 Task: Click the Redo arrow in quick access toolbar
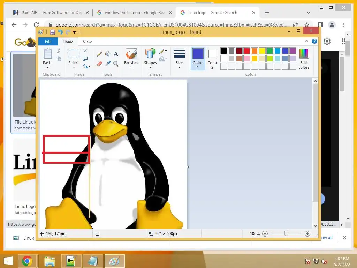68,32
